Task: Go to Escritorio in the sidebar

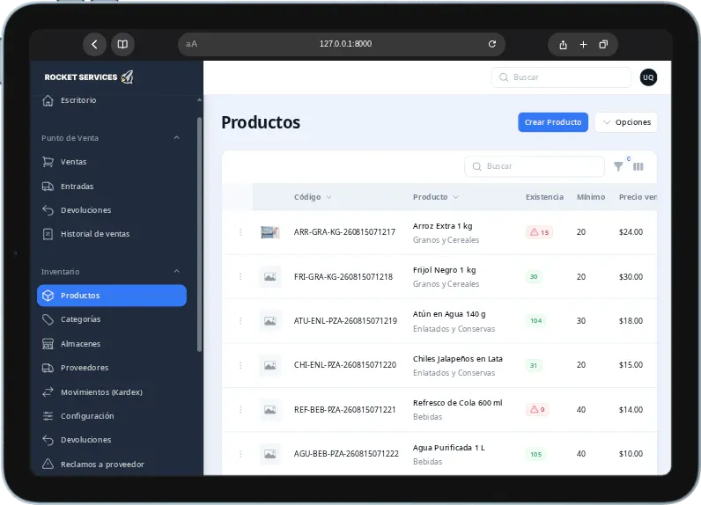Action: tap(112, 100)
